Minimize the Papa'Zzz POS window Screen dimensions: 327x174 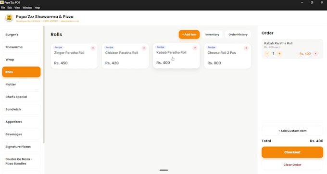(x=302, y=2)
